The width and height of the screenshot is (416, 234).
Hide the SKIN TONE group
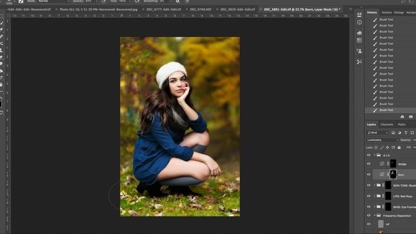(369, 185)
